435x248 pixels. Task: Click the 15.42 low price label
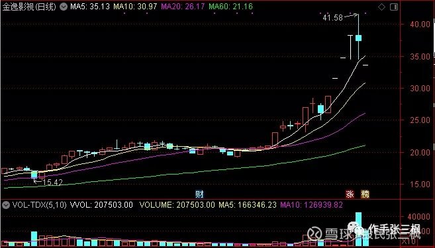click(53, 182)
